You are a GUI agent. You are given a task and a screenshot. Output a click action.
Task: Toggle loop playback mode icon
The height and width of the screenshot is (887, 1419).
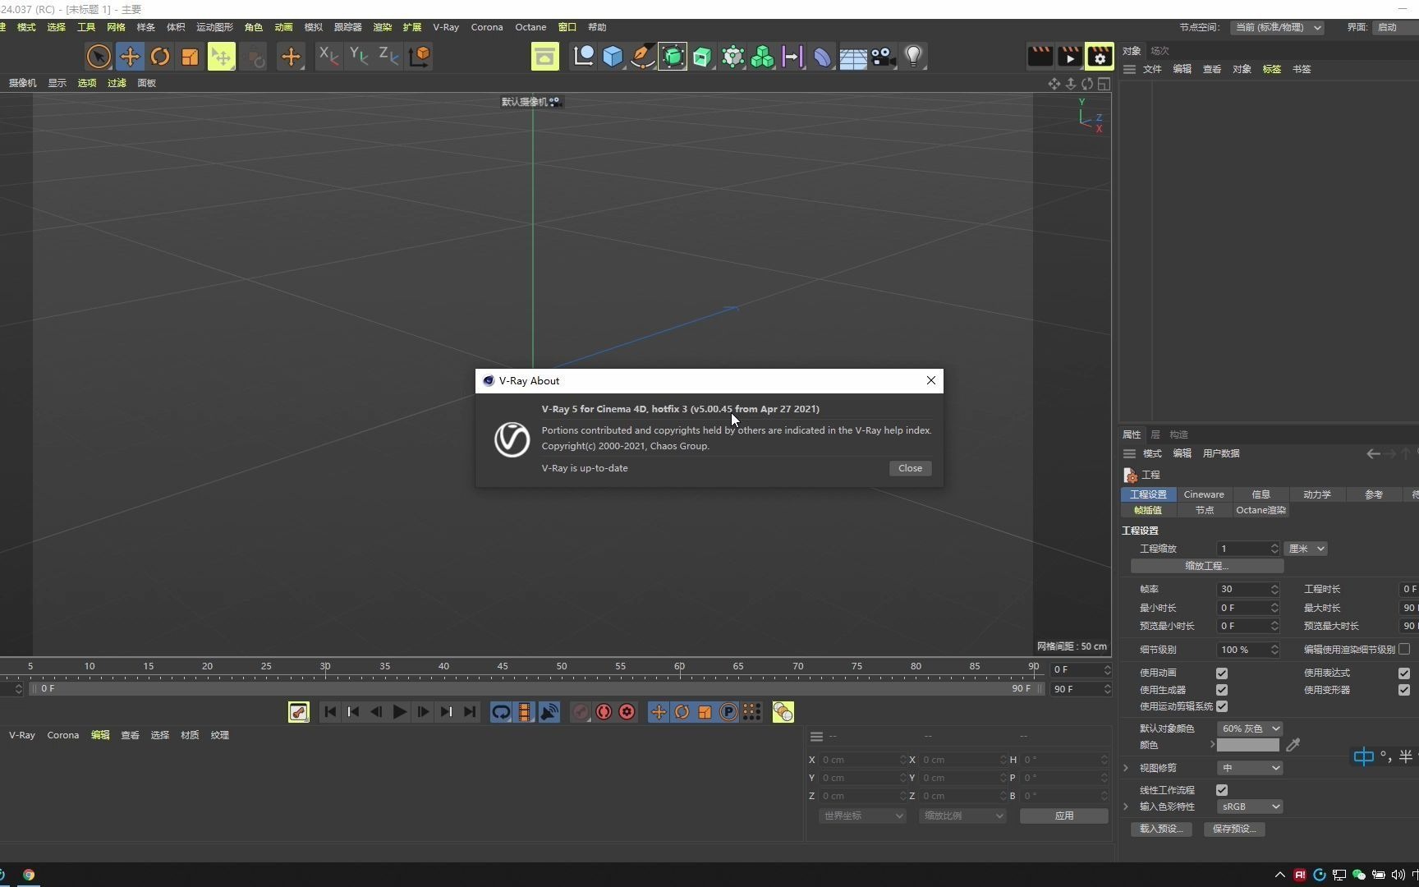point(501,712)
